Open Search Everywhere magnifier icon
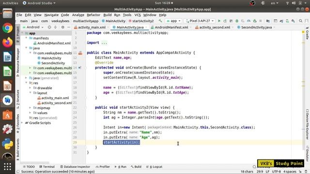Image resolution: width=310 pixels, height=174 pixels. (301, 21)
